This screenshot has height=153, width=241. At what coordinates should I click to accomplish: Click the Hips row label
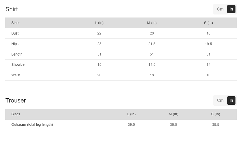(x=15, y=44)
